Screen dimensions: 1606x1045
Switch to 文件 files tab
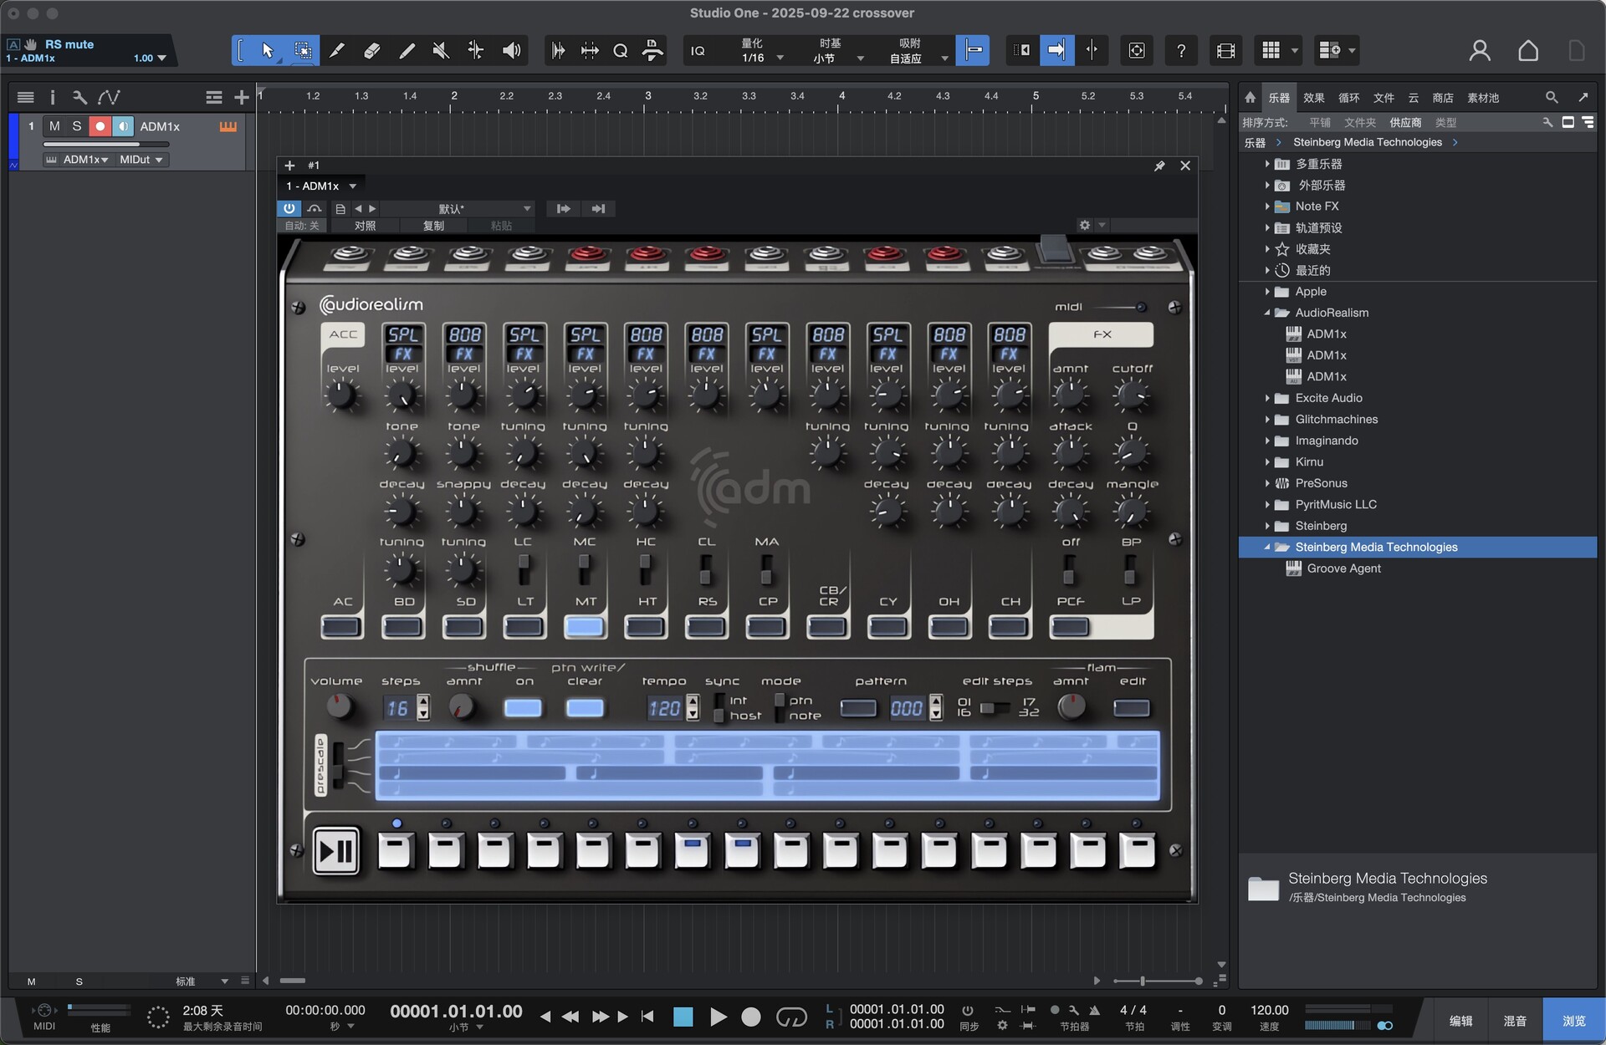tap(1384, 98)
